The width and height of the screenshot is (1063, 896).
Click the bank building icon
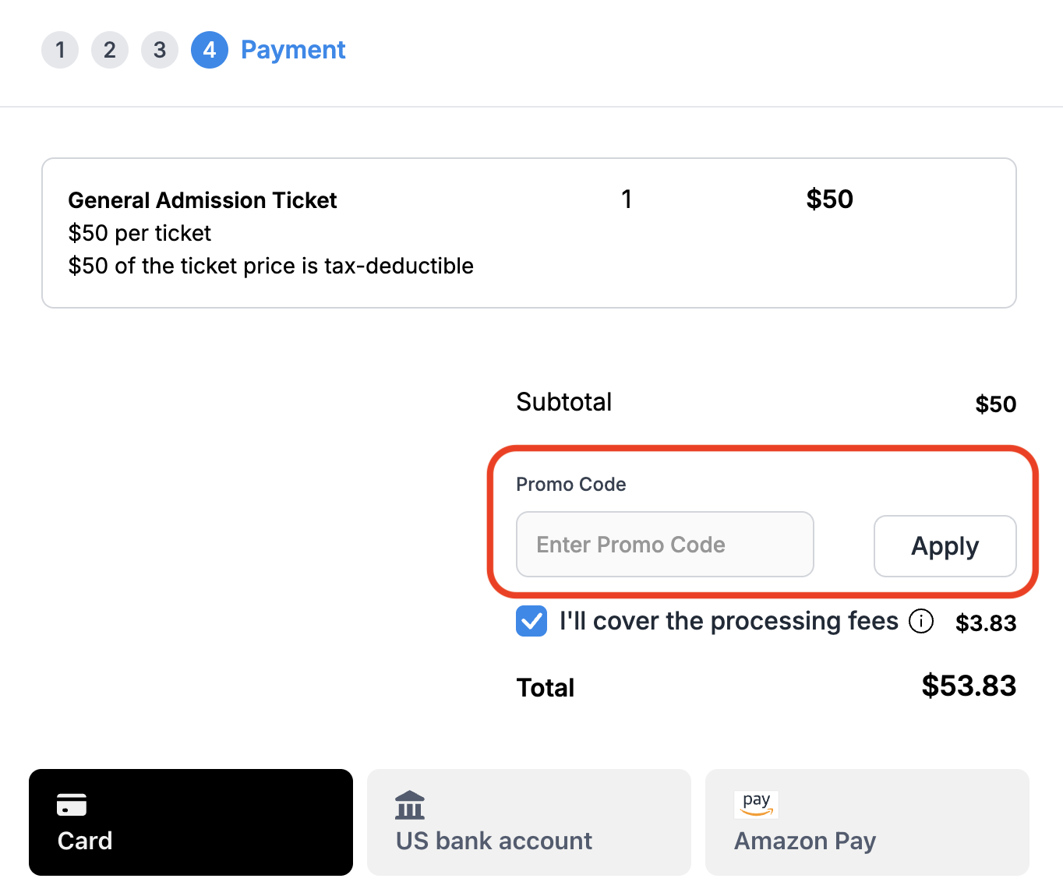click(x=410, y=805)
